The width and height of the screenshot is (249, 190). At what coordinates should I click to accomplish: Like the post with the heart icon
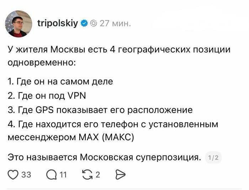13,175
